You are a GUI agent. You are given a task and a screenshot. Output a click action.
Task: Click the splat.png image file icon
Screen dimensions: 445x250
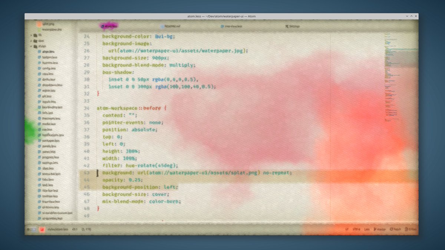pos(39,24)
